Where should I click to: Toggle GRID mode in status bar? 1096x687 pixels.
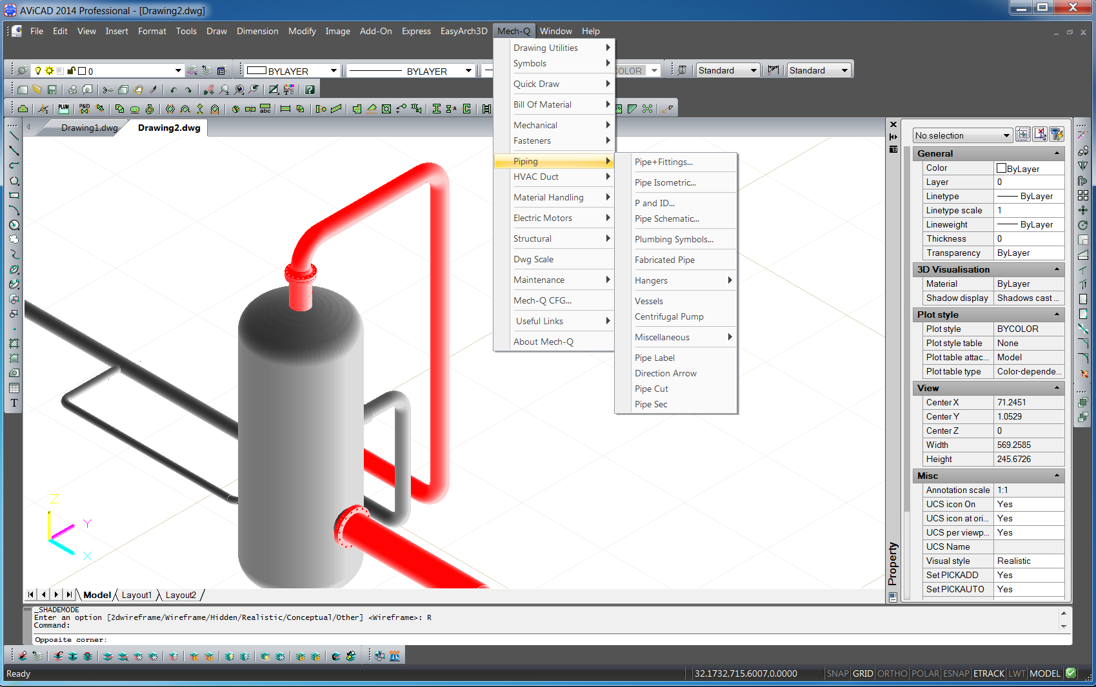(862, 673)
